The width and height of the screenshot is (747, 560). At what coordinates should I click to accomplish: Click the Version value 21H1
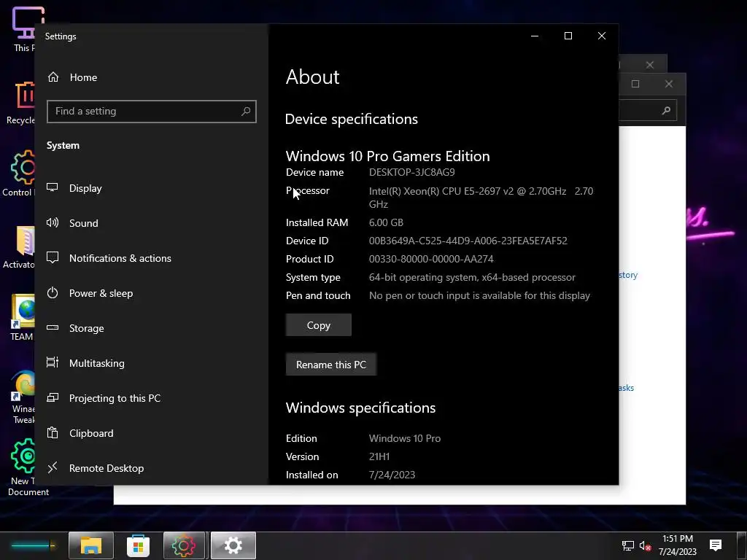coord(379,456)
